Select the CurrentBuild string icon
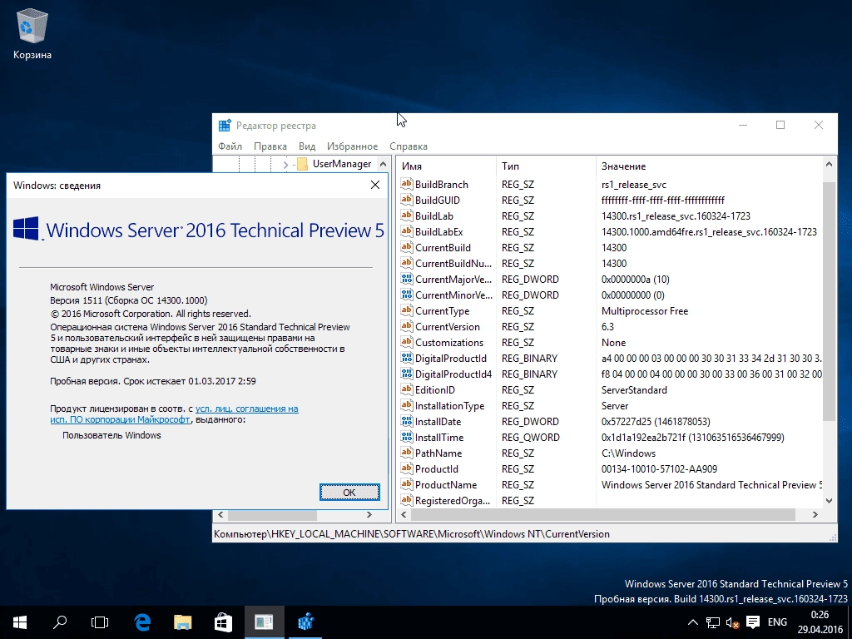Screen dimensions: 852x639 click(x=406, y=246)
